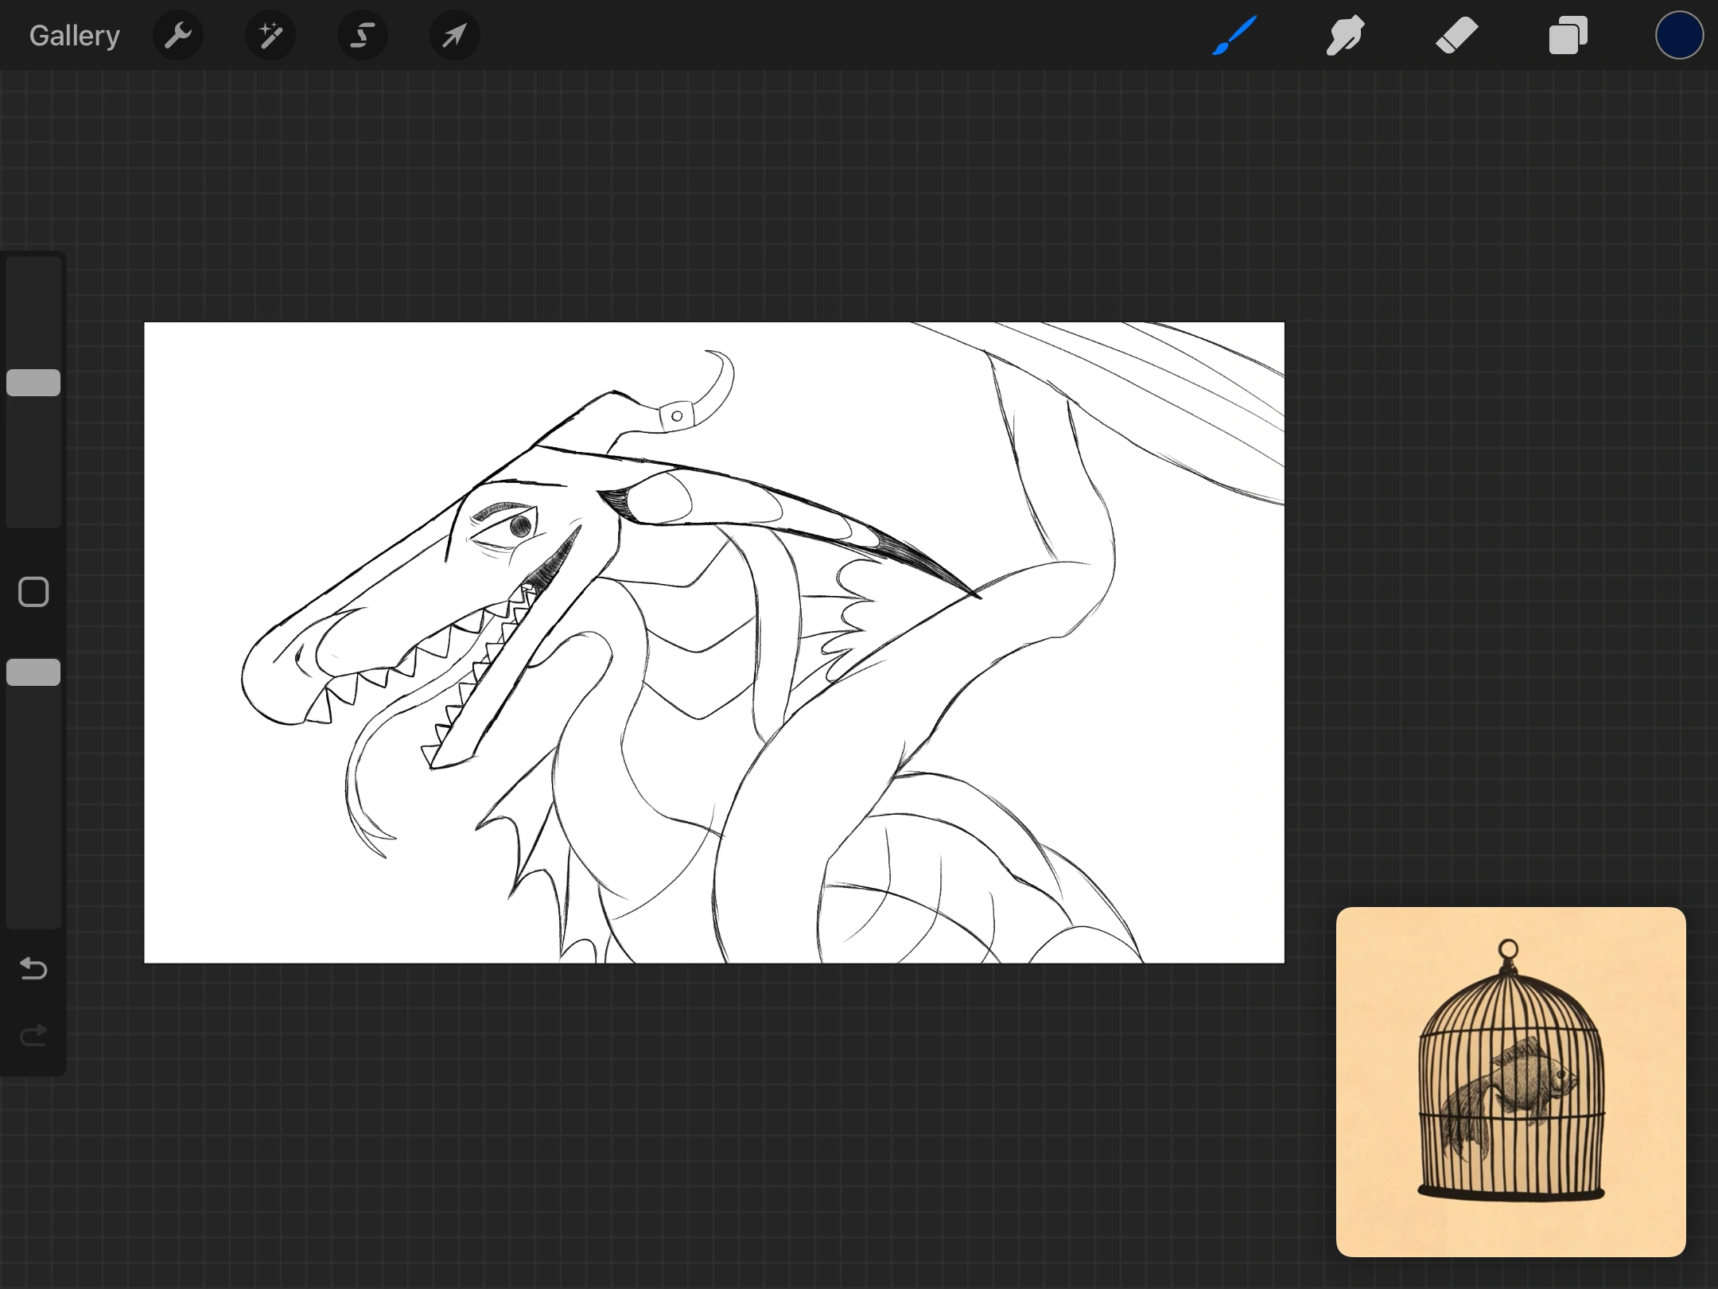Return to the Gallery
The image size is (1718, 1289).
[74, 35]
